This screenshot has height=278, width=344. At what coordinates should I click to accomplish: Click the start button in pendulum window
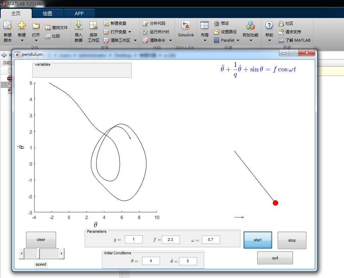[258, 240]
